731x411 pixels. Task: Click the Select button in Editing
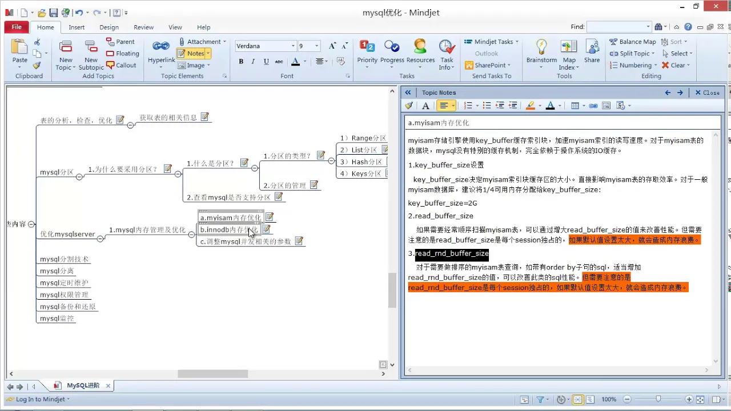point(677,54)
